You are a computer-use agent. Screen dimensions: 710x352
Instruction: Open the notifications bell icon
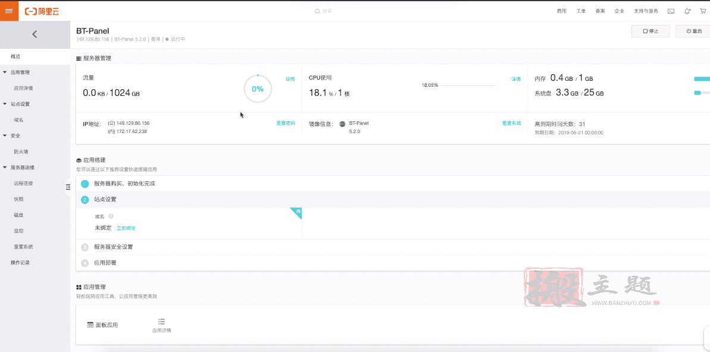point(687,11)
